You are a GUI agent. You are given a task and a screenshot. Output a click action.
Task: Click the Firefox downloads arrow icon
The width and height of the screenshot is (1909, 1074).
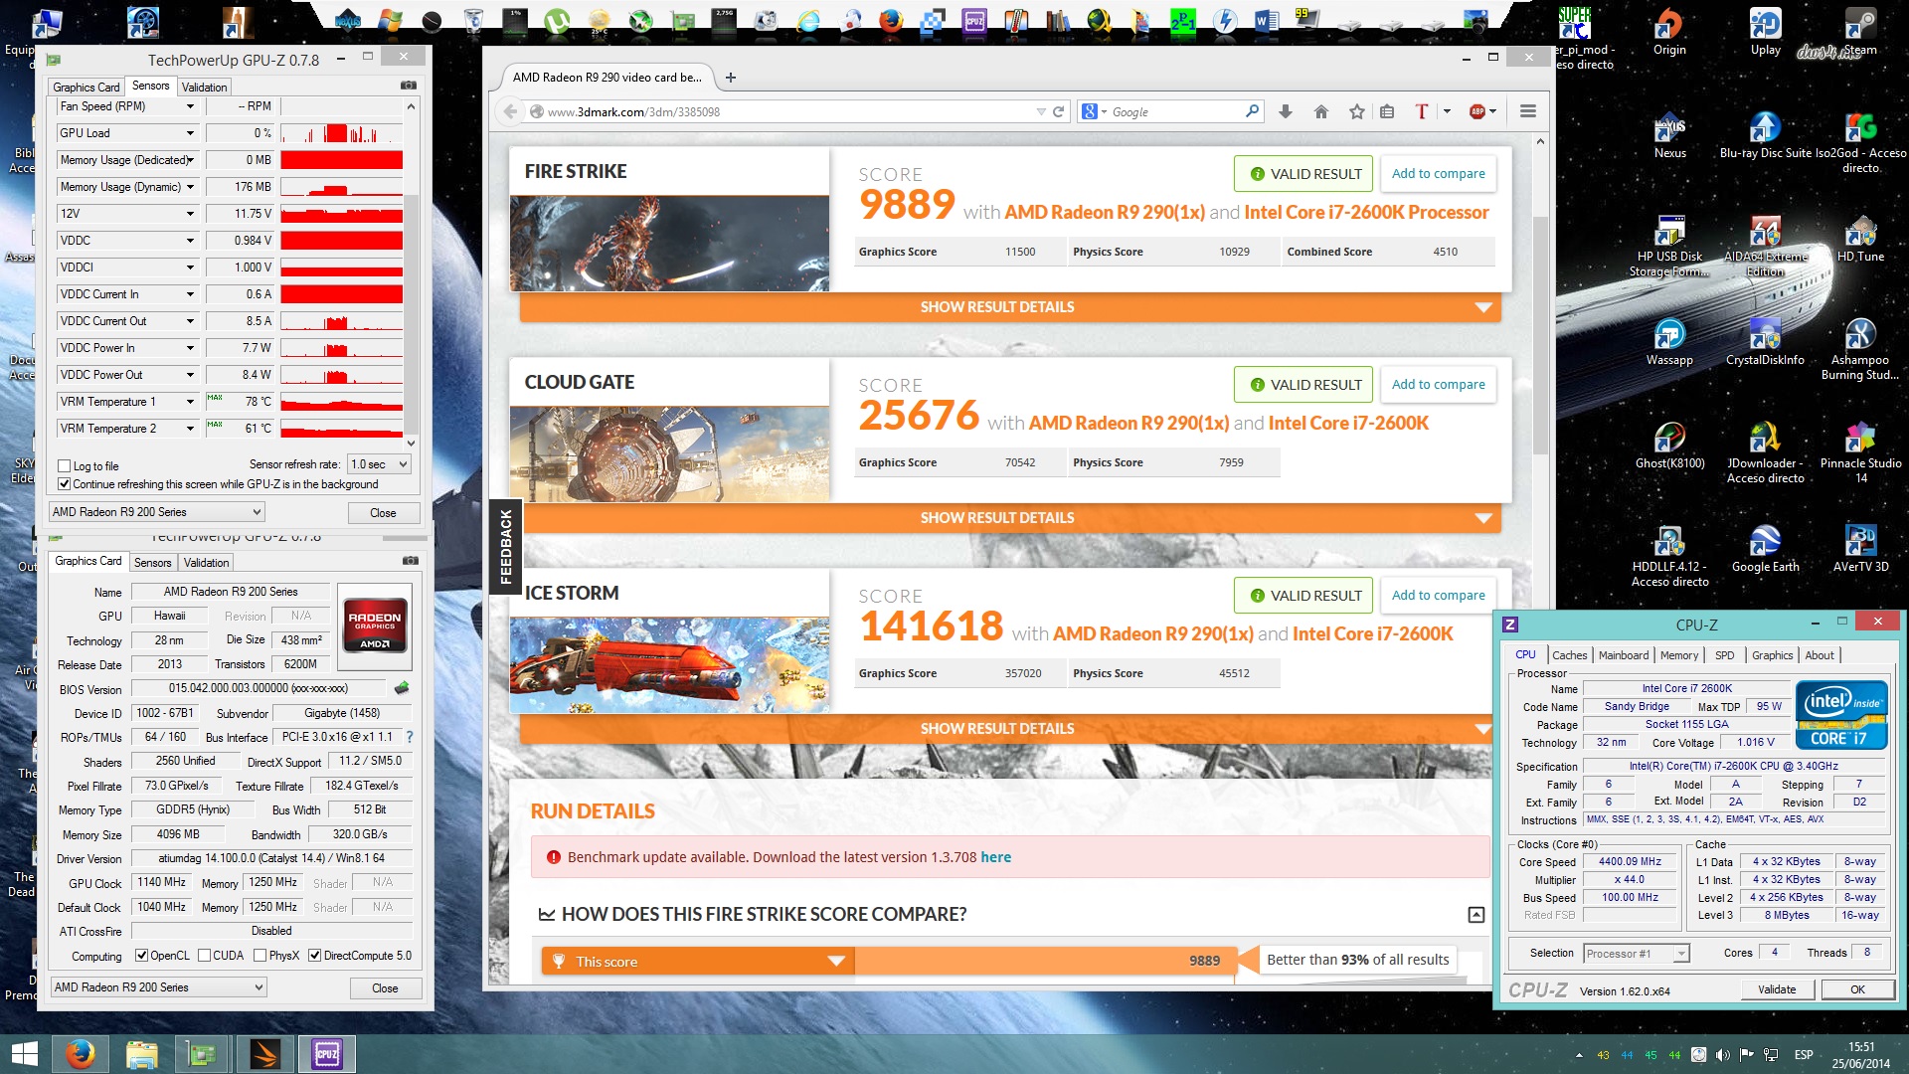[x=1285, y=111]
